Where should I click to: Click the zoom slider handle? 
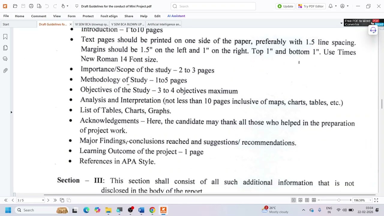coord(339,200)
